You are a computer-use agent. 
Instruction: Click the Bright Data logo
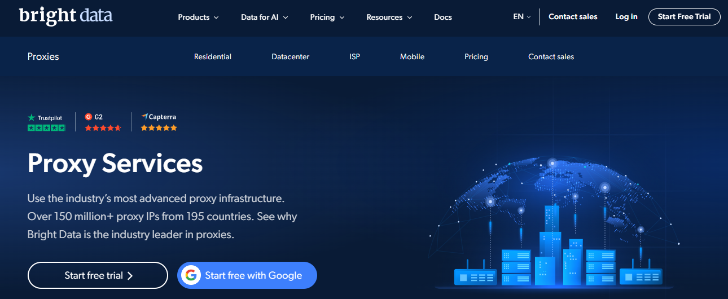[65, 16]
